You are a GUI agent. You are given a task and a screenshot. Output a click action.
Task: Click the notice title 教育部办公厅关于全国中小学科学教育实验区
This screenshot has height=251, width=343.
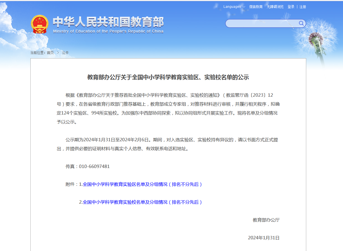click(168, 77)
